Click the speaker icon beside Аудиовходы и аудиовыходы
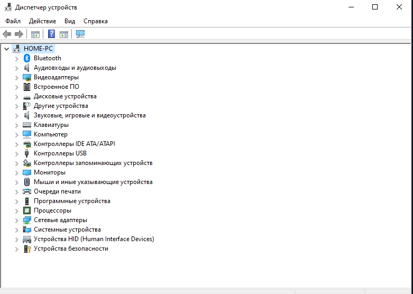Screen dimensions: 413x294 [x=27, y=68]
